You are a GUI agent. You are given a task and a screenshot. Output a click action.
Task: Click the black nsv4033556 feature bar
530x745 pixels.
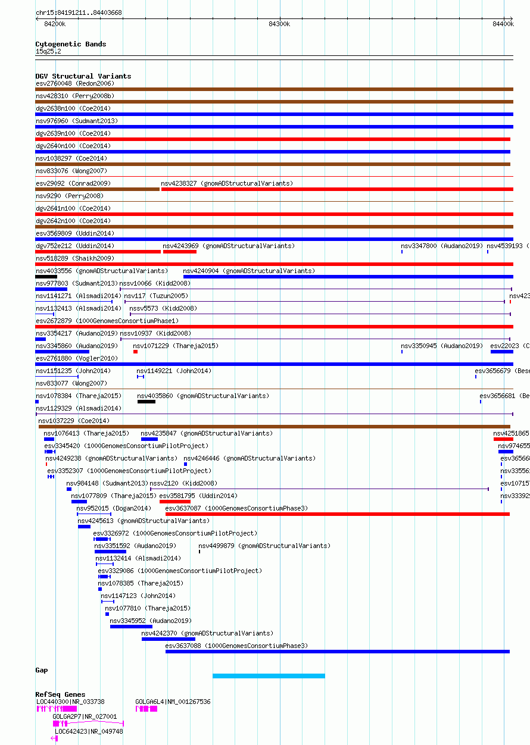(46, 277)
